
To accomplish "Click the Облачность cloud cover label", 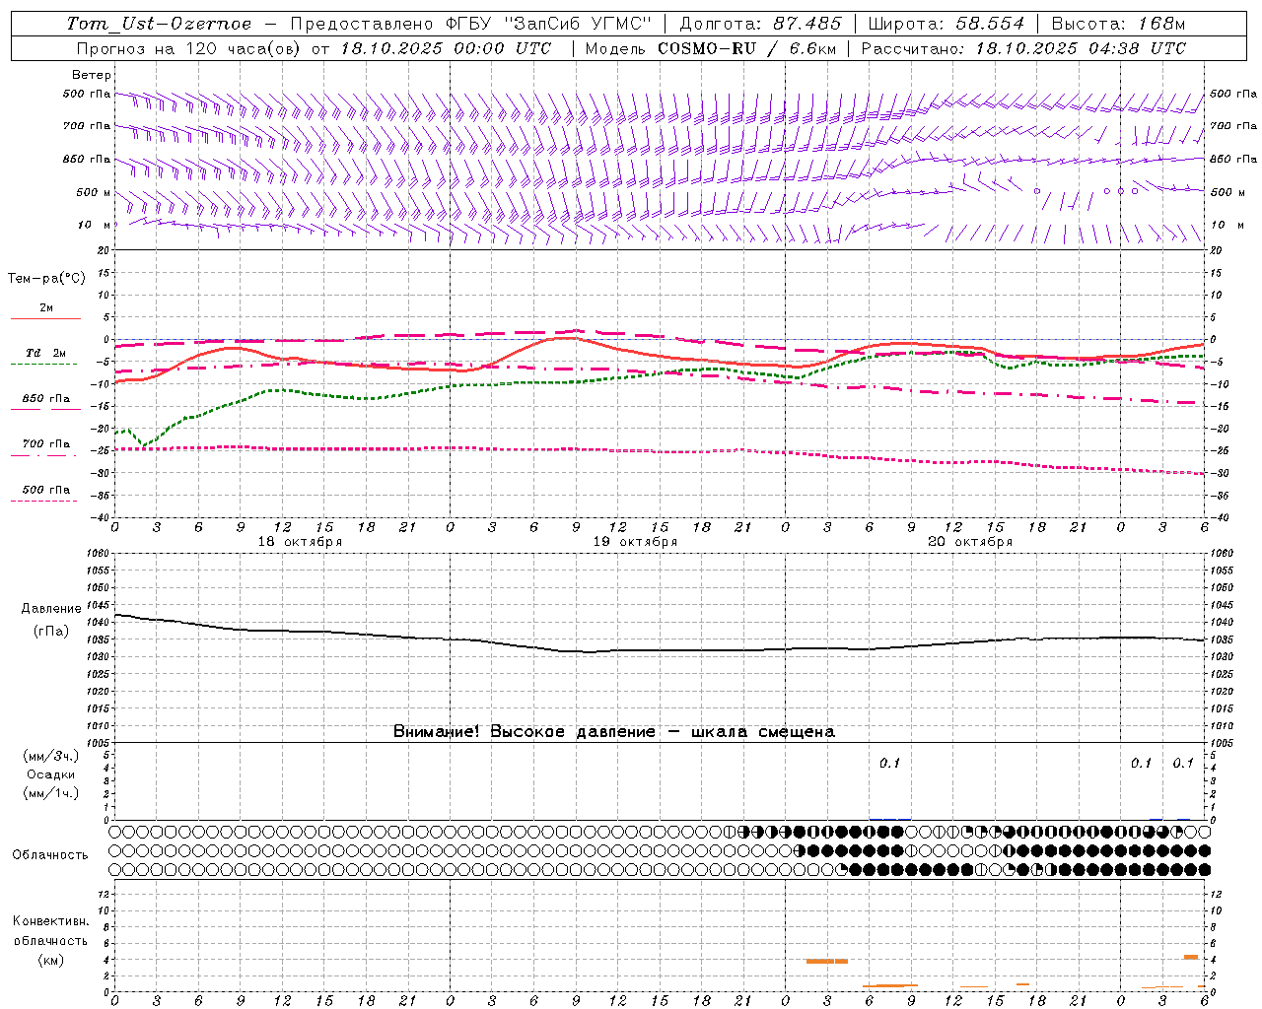I will [50, 855].
